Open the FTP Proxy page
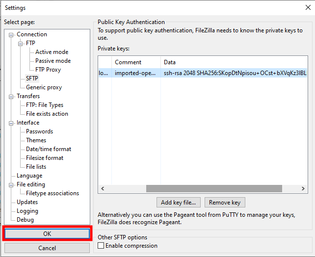The width and height of the screenshot is (315, 257). pos(48,70)
